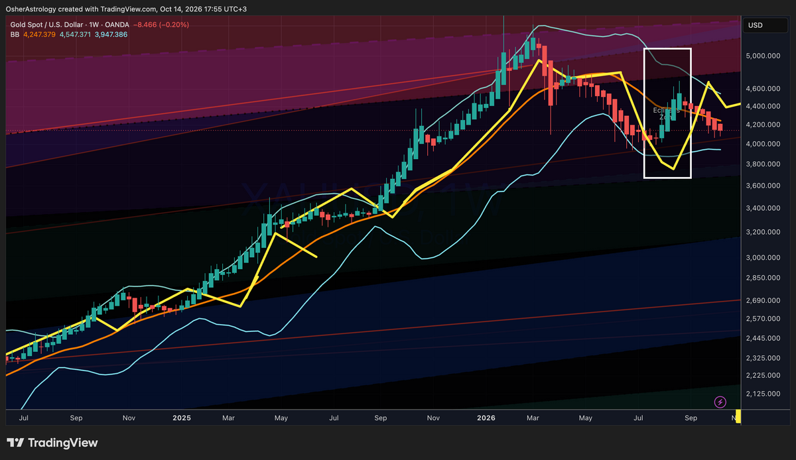This screenshot has width=796, height=460.
Task: Click the 3,400.000 price axis label
Action: tap(762, 208)
